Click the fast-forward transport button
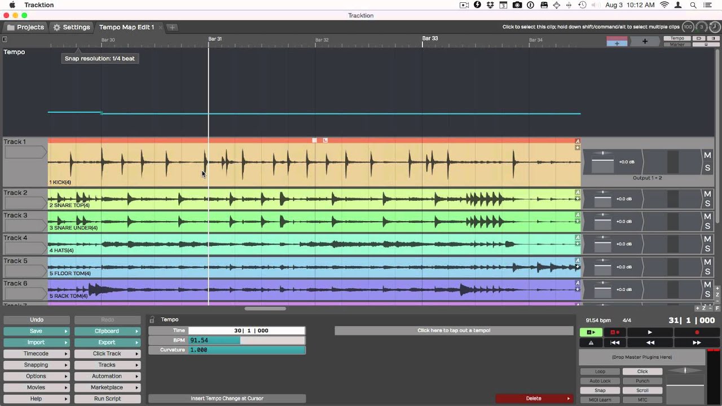Viewport: 722px width, 406px height. 697,342
